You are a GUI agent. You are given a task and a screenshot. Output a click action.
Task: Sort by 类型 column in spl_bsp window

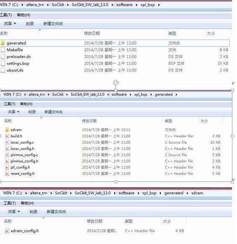[172, 33]
